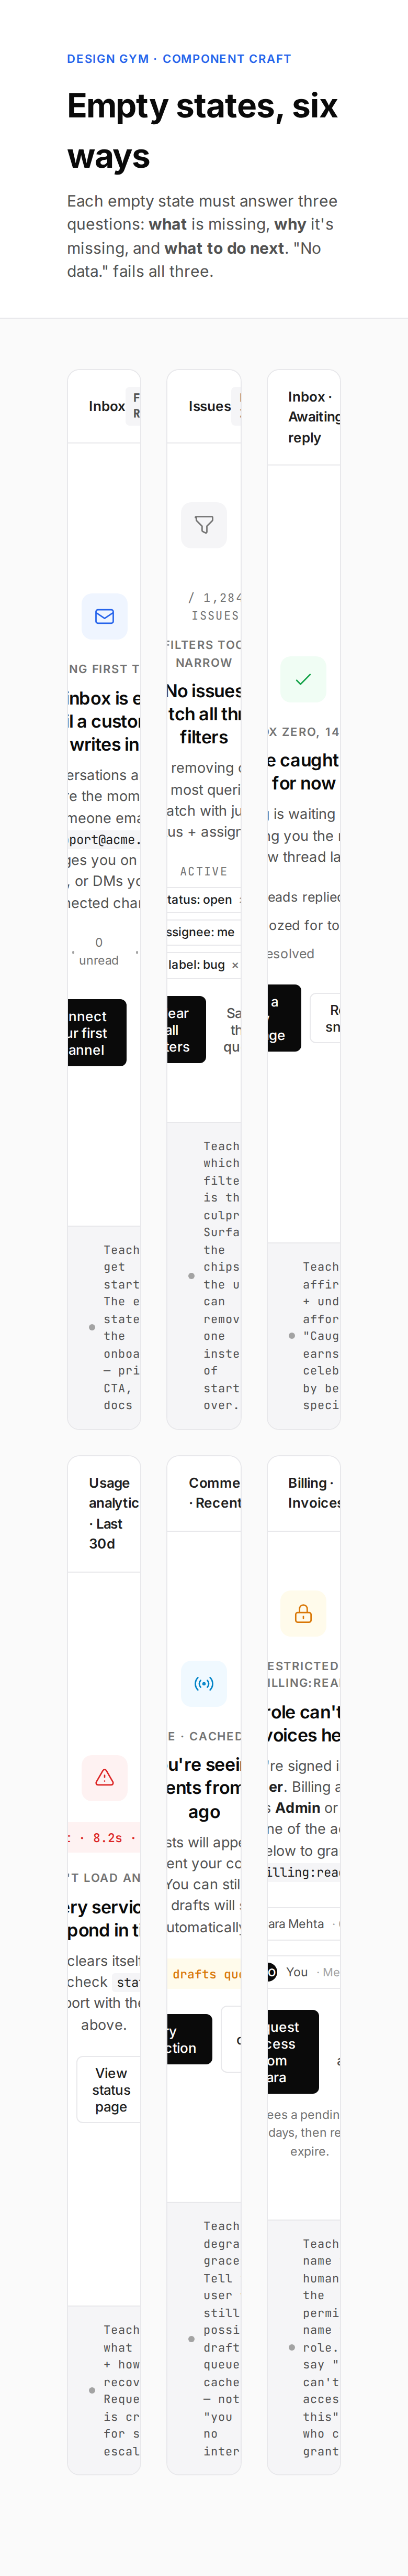Click the '0 unread' counter

click(x=99, y=951)
